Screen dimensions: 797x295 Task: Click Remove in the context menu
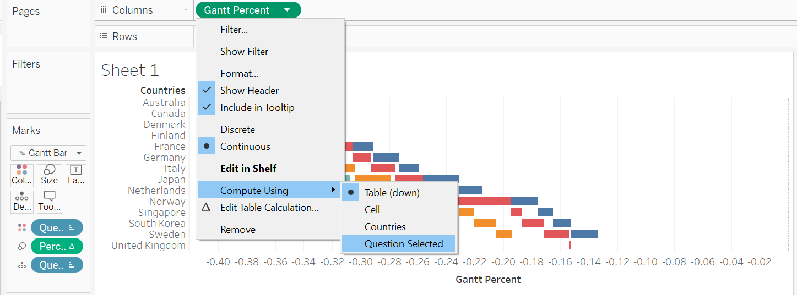tap(238, 230)
